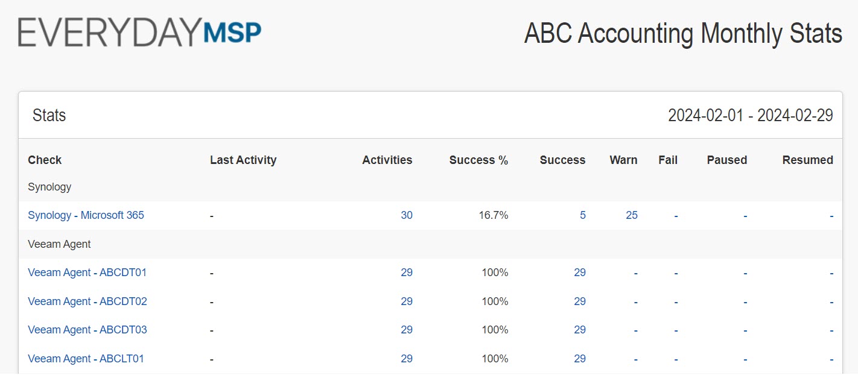Screen dimensions: 858x375
Task: Click the success count for Veeam Agent - ABCDT03
Action: coord(579,330)
